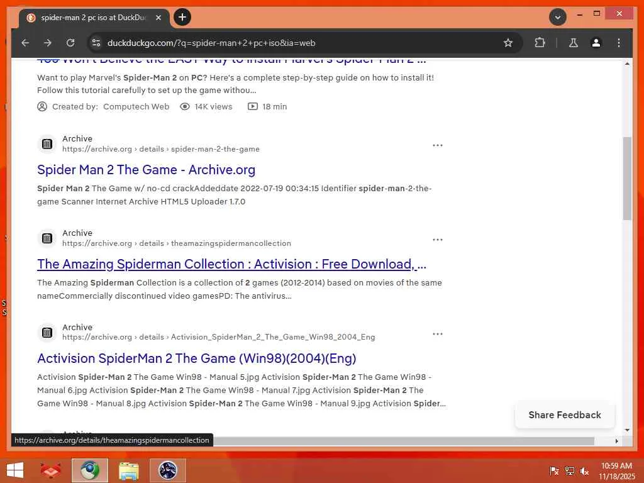This screenshot has width=644, height=483.
Task: Bookmark this page with the star icon
Action: pyautogui.click(x=508, y=43)
